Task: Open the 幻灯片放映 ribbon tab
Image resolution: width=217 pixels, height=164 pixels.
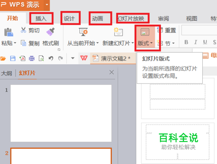Action: coord(131,19)
